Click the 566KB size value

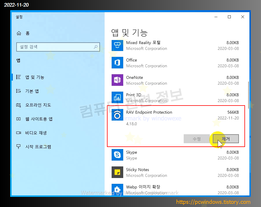pos(233,112)
